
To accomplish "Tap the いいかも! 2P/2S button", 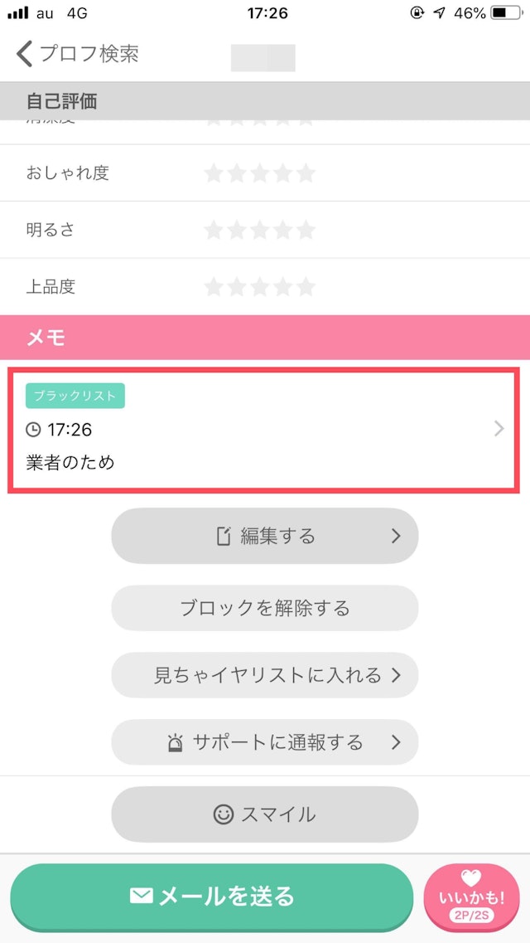I will pos(471,898).
